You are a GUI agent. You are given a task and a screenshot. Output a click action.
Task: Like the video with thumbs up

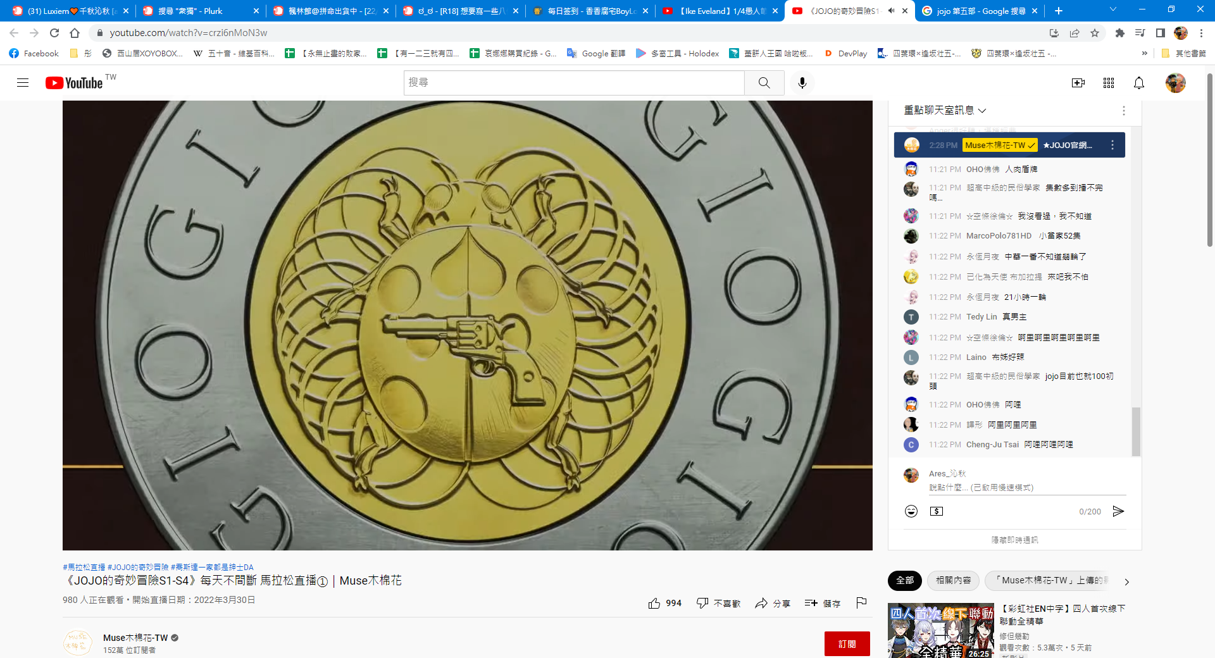(664, 603)
